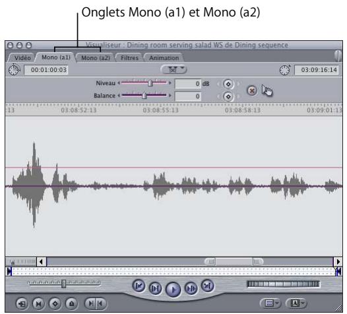Nudge Balance with left slider arrow
The image size is (347, 314).
(119, 96)
